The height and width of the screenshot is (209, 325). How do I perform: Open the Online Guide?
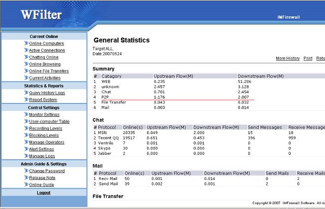[41, 185]
